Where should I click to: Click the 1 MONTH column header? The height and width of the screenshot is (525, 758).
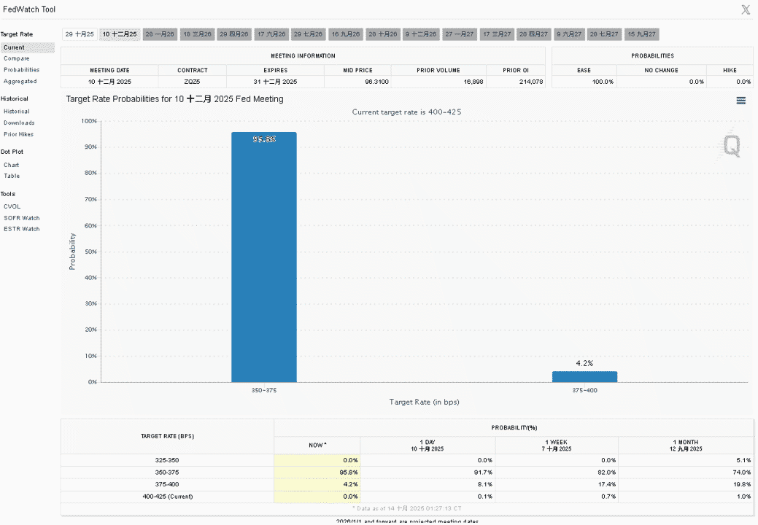coord(686,446)
